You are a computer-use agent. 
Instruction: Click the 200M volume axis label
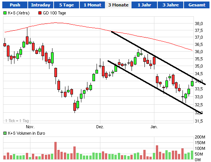pyautogui.click(x=200, y=137)
